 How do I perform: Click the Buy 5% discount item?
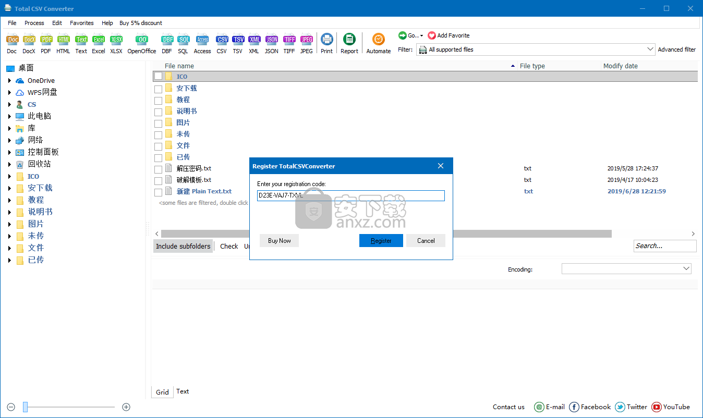pos(141,23)
